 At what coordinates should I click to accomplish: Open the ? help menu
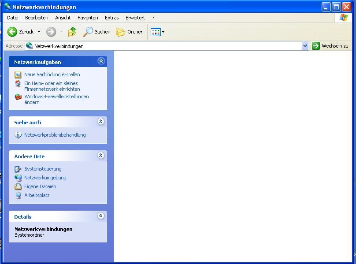point(153,18)
